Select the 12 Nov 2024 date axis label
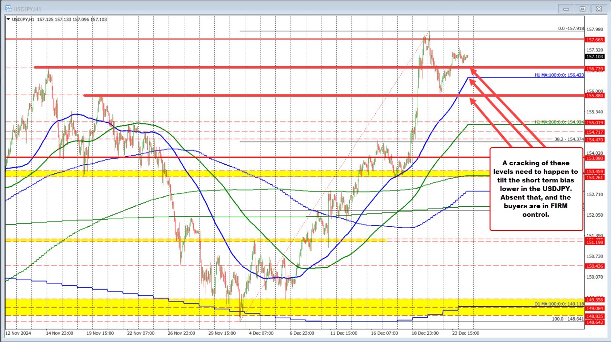 point(18,334)
